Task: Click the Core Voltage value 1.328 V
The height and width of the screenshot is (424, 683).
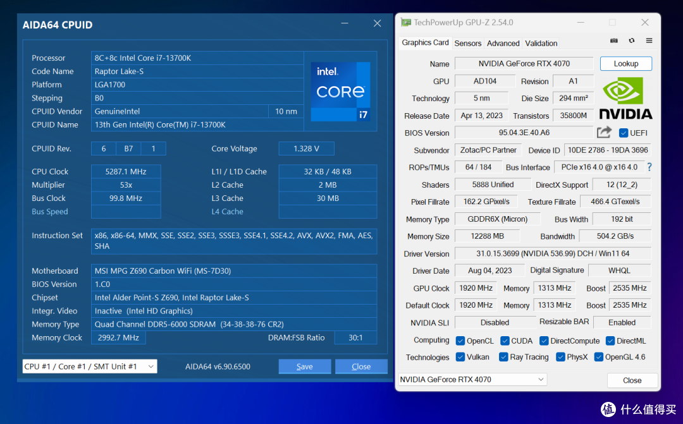Action: [x=306, y=148]
